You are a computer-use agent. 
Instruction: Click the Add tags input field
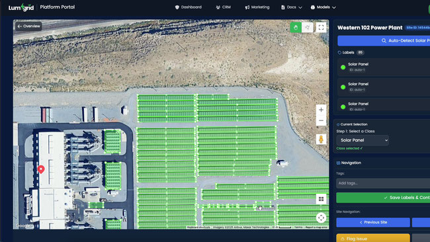[x=383, y=183]
